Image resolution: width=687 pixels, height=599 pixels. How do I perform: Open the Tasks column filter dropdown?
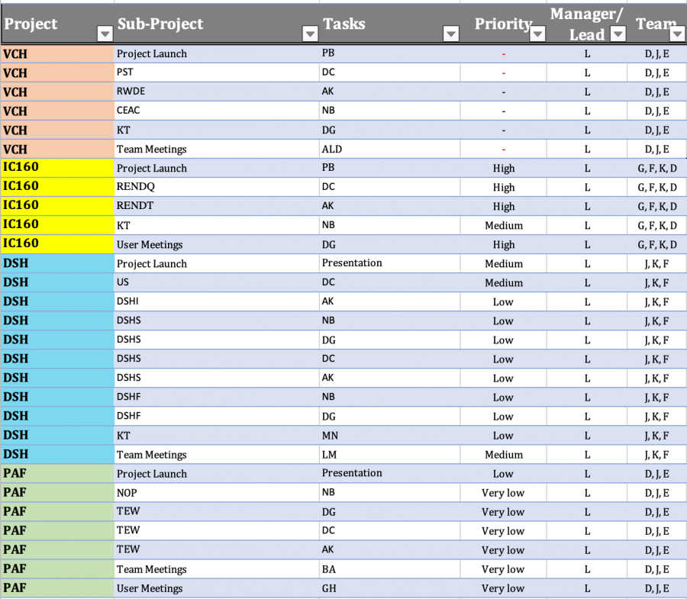pyautogui.click(x=451, y=34)
